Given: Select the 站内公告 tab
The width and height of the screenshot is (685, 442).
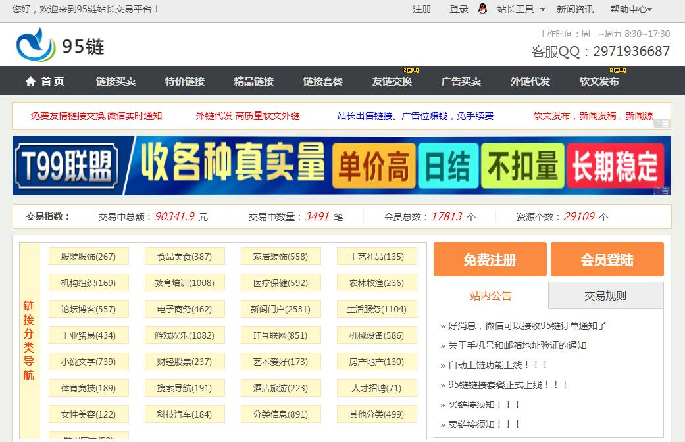Looking at the screenshot, I should 491,296.
